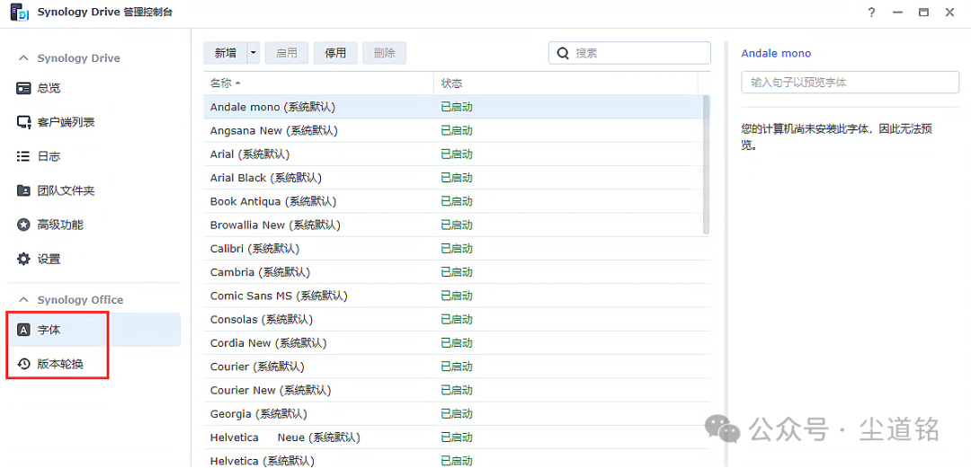Screen dimensions: 971x468
Task: Select 高级功能 star icon
Action: point(24,225)
